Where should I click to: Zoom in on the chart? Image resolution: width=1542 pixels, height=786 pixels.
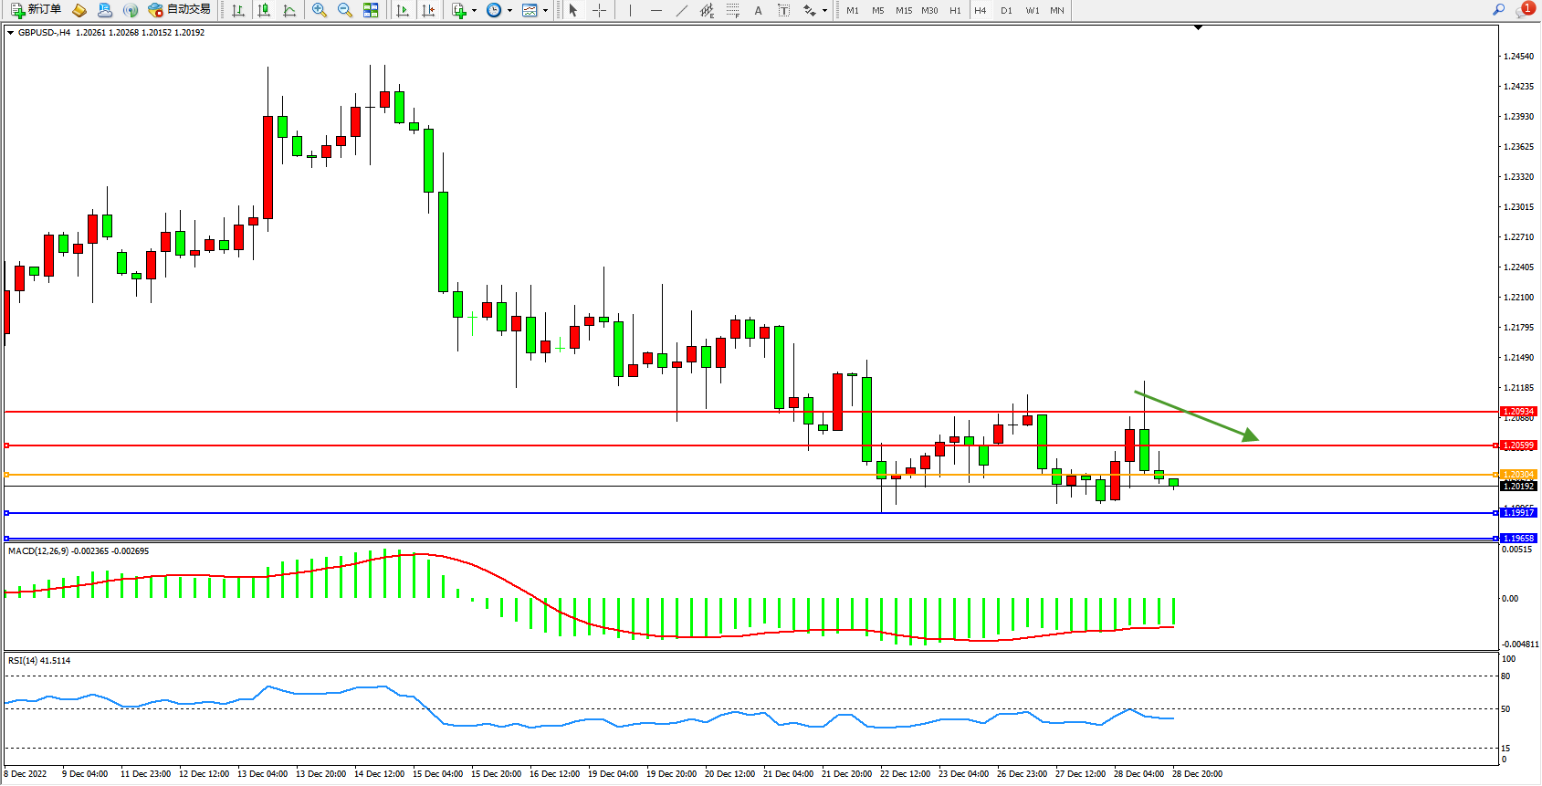pos(320,10)
